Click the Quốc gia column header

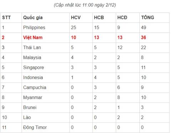tap(33, 18)
